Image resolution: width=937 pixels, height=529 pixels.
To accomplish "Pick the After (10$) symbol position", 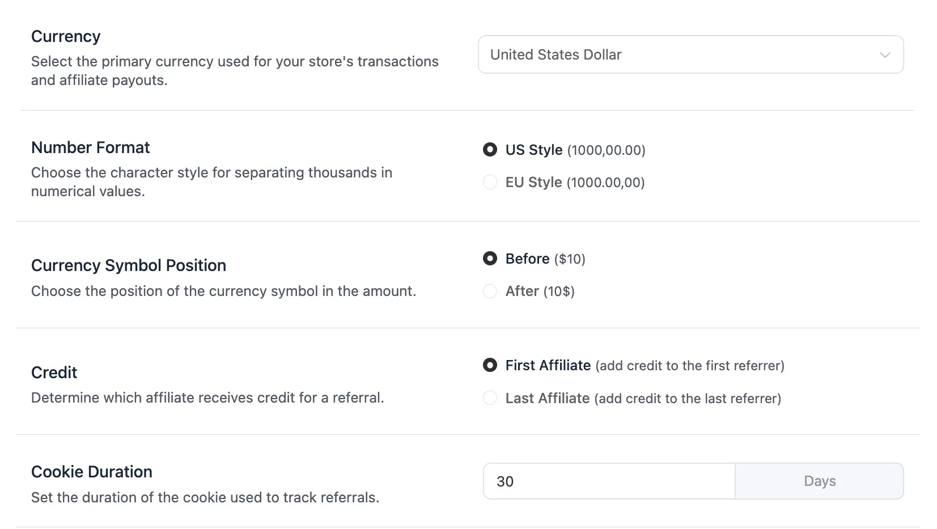I will coord(490,291).
